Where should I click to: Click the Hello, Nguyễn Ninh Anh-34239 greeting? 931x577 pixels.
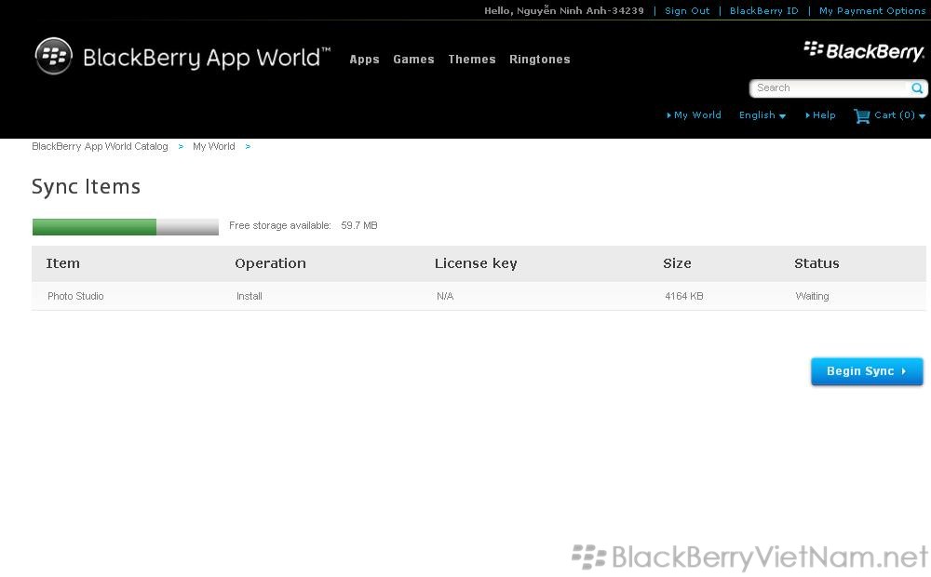(563, 10)
